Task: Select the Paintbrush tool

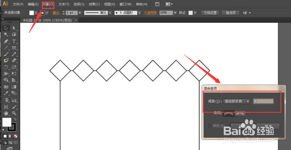Action: (x=6, y=54)
